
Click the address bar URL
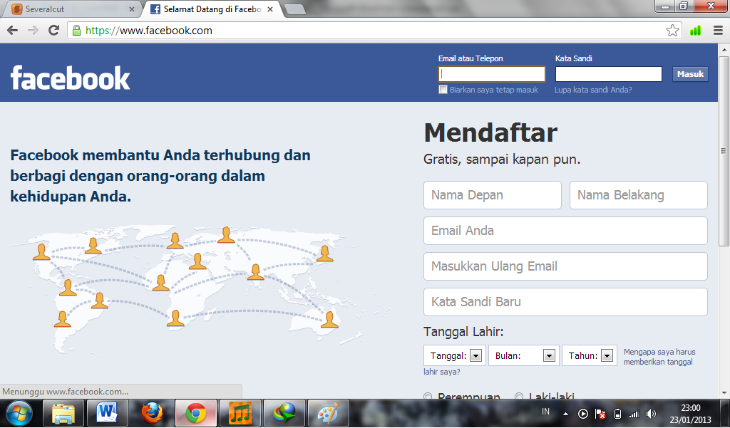[149, 31]
